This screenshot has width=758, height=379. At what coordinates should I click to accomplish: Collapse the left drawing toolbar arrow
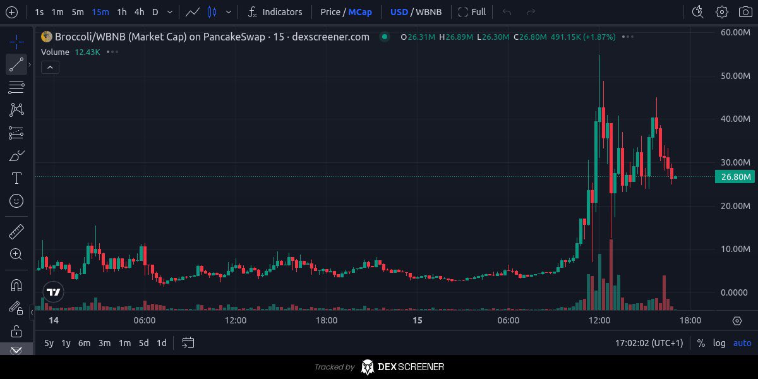pyautogui.click(x=32, y=311)
